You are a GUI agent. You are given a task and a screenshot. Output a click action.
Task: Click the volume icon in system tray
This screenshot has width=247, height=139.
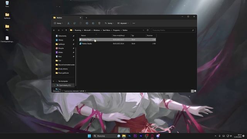click(x=231, y=136)
